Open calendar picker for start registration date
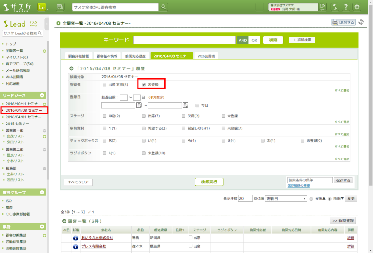The height and width of the screenshot is (253, 373). 139,105
